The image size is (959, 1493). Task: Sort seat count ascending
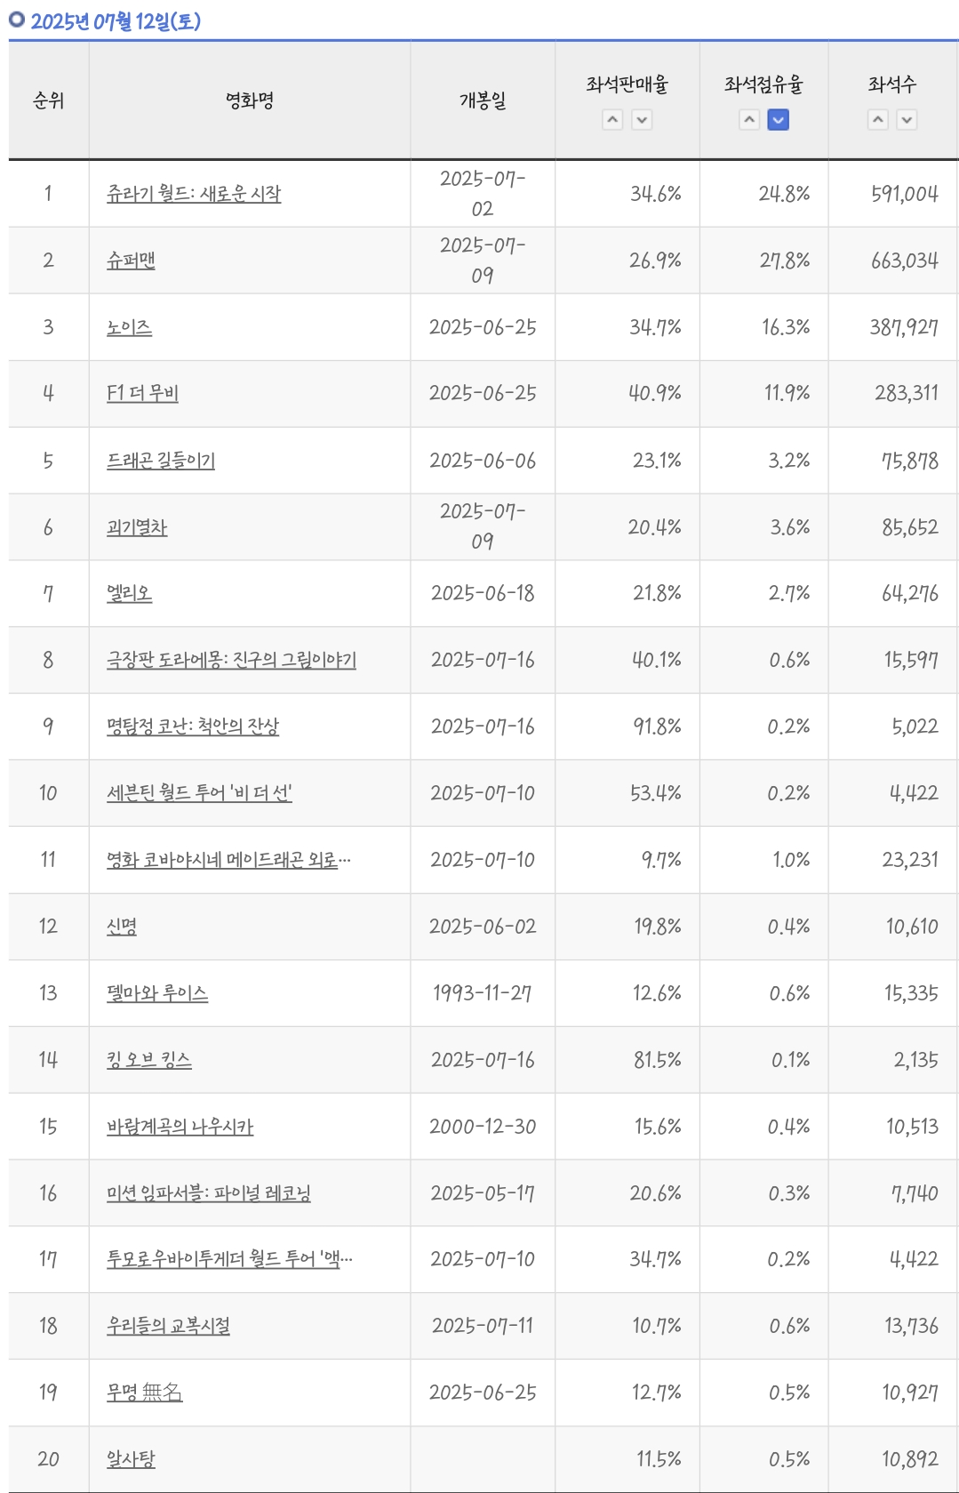(x=878, y=119)
